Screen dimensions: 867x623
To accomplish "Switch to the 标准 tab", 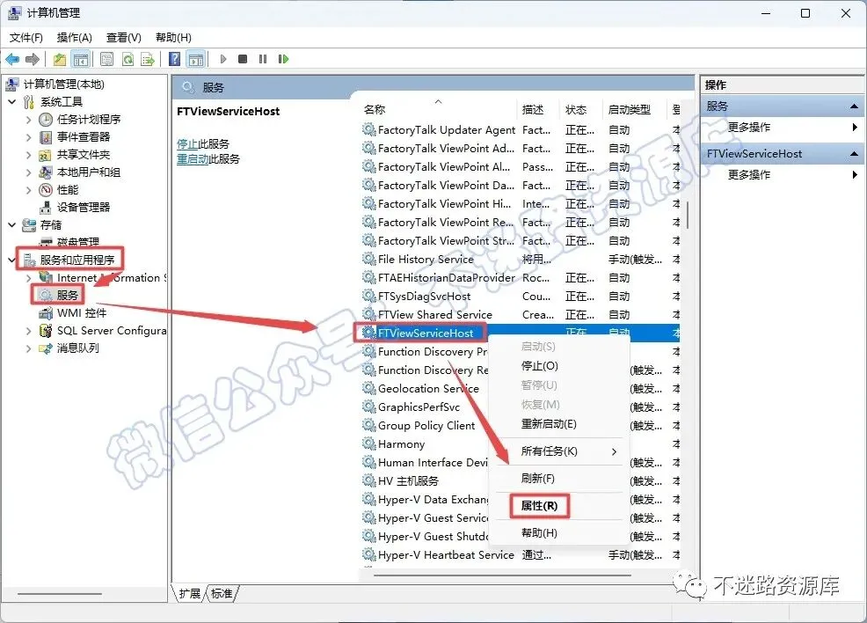I will pyautogui.click(x=222, y=594).
